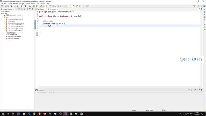This screenshot has height=116, width=206.
Task: Click the Open Perspective icon
Action: click(x=199, y=6)
